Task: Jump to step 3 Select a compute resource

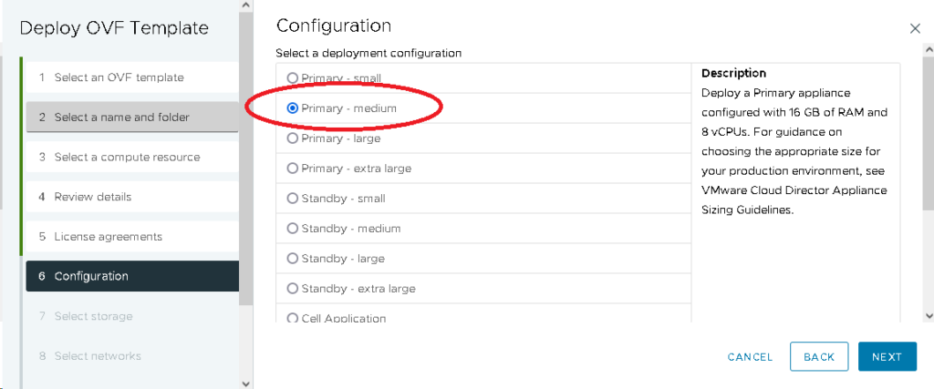Action: point(127,157)
